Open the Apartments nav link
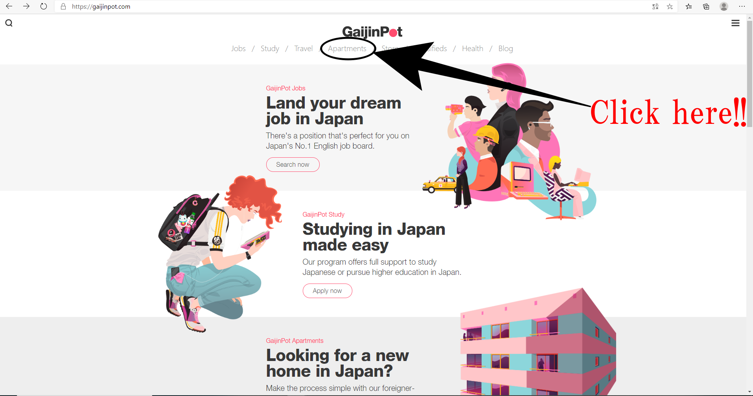 coord(347,48)
